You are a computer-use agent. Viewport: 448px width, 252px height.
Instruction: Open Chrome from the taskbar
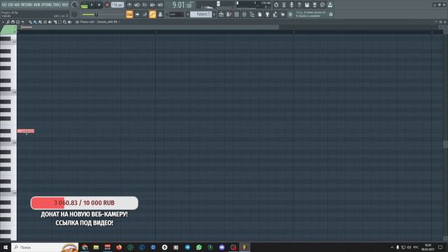(85, 247)
